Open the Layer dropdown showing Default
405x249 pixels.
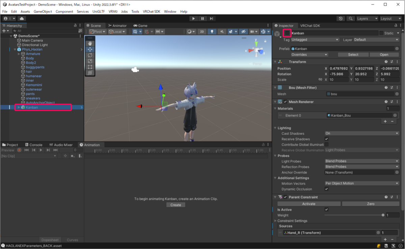(376, 40)
